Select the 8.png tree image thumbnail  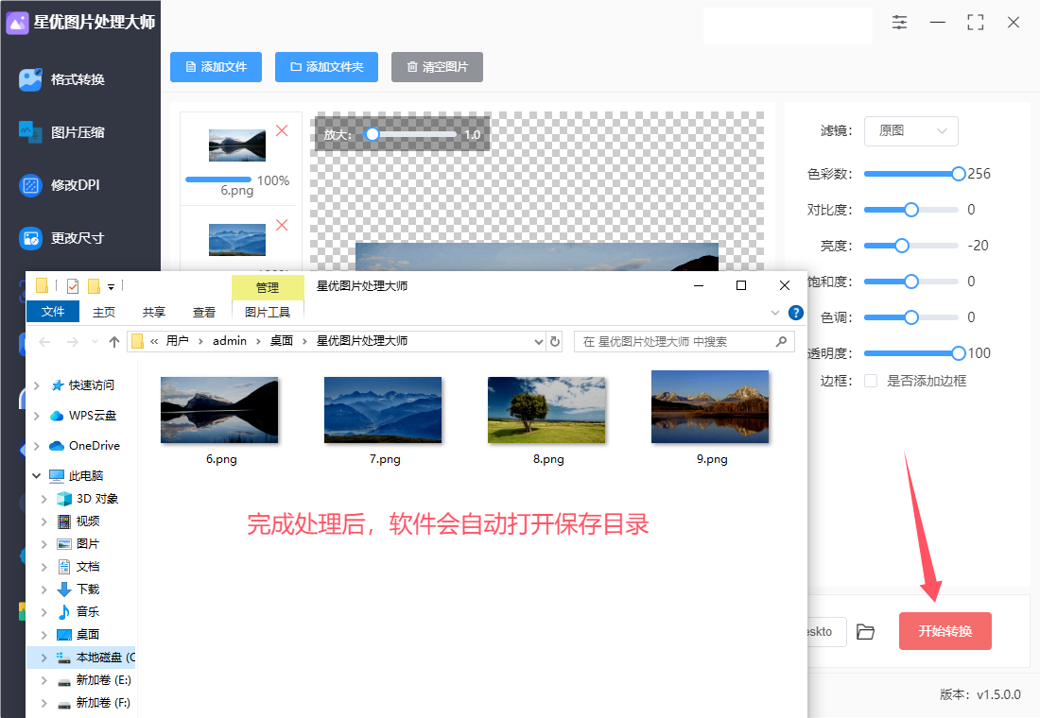[546, 410]
